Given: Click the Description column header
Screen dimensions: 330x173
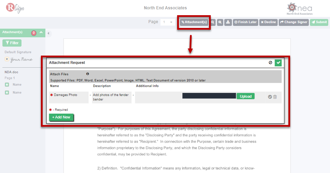Looking at the screenshot, I should [102, 86].
